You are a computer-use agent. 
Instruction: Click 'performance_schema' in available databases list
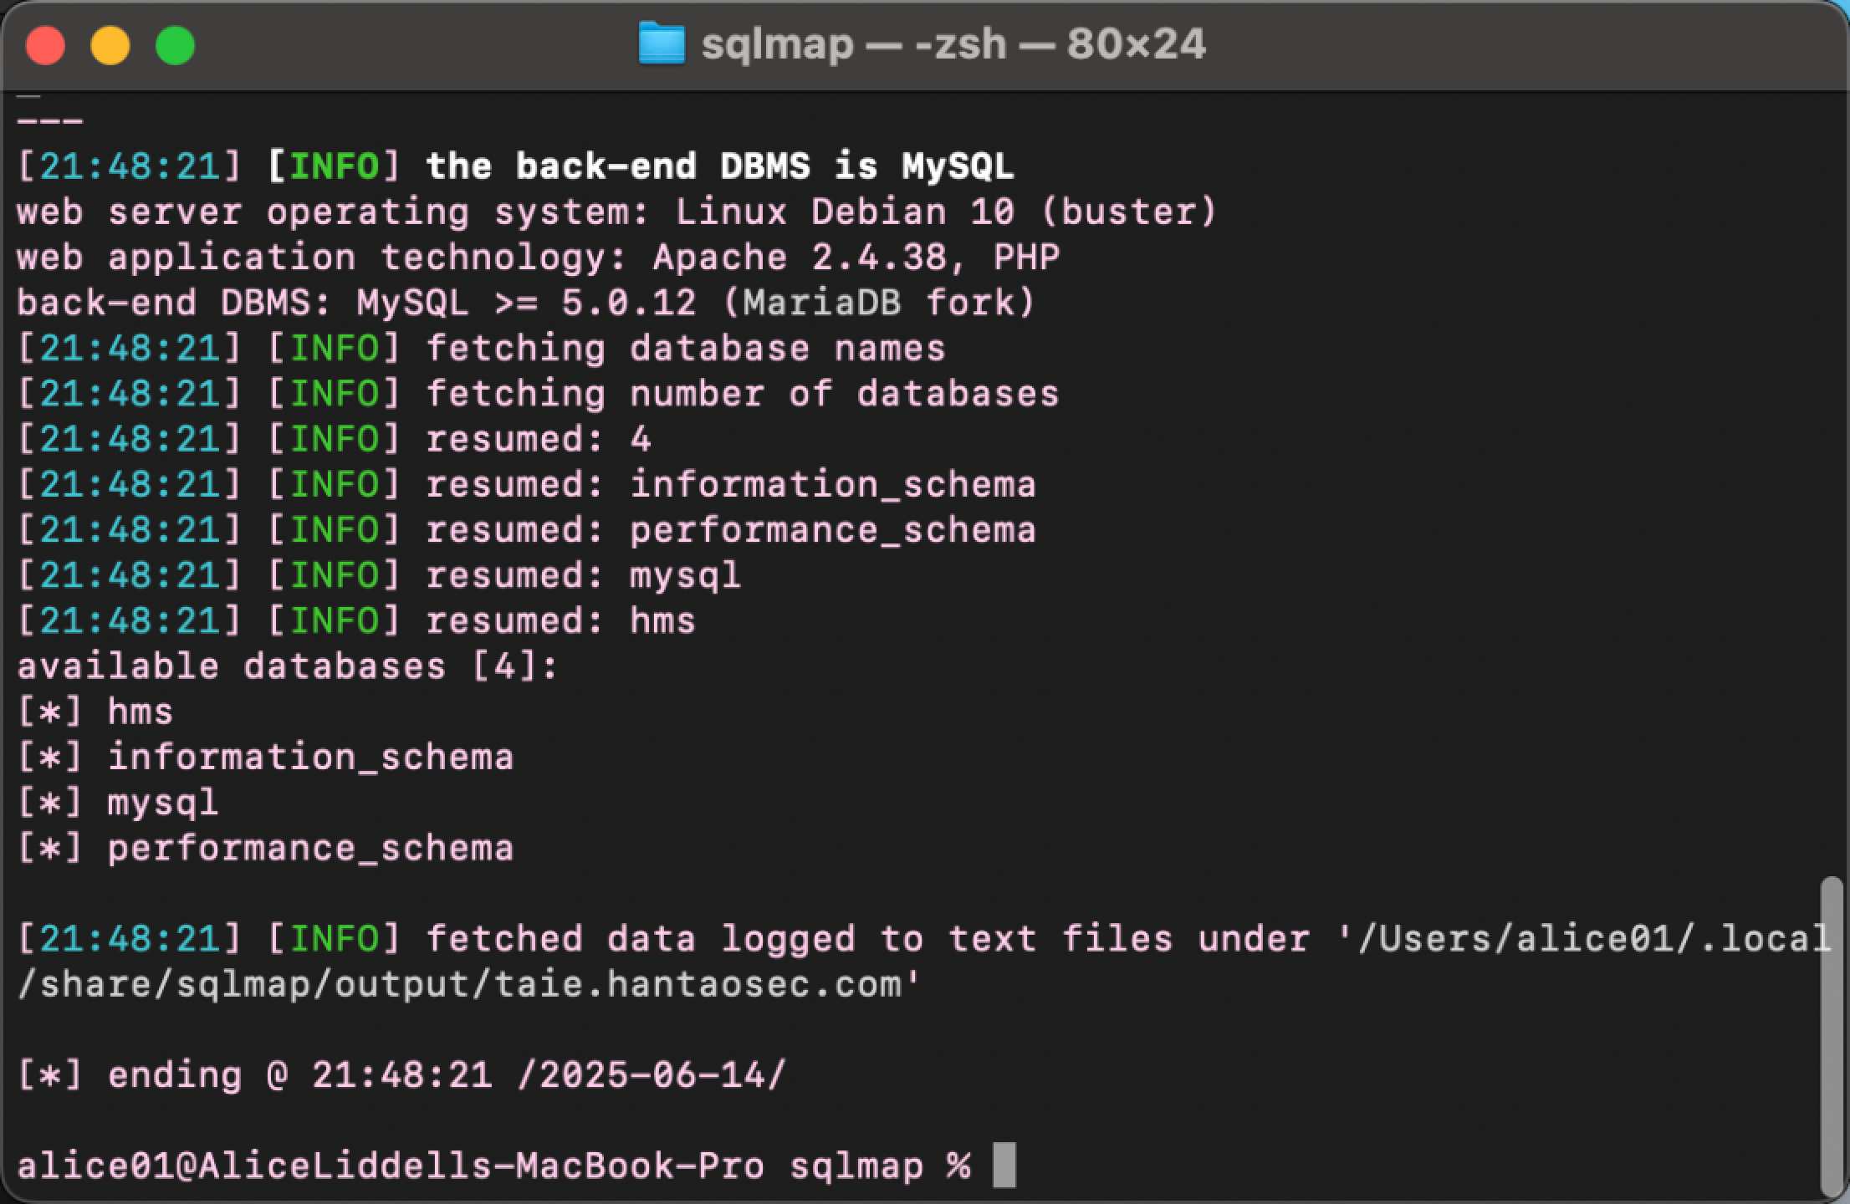310,849
